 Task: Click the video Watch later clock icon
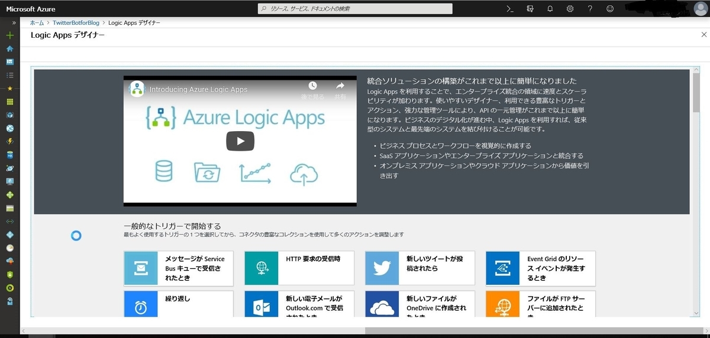tap(312, 86)
